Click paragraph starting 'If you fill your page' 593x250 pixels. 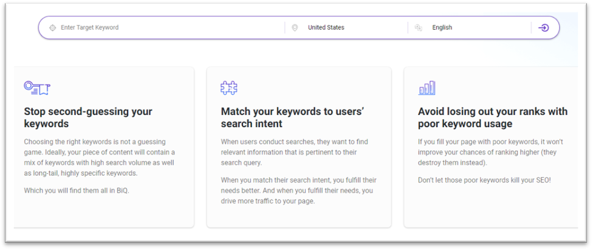490,152
